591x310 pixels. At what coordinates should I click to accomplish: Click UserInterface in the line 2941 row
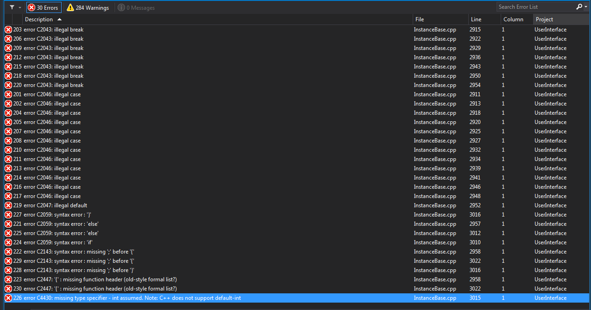click(x=551, y=178)
